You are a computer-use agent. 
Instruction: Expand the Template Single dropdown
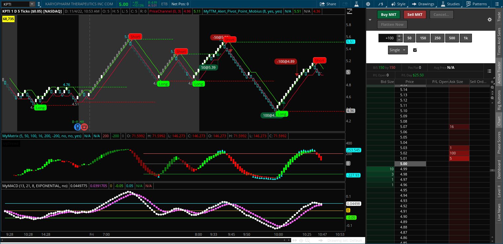pos(404,50)
